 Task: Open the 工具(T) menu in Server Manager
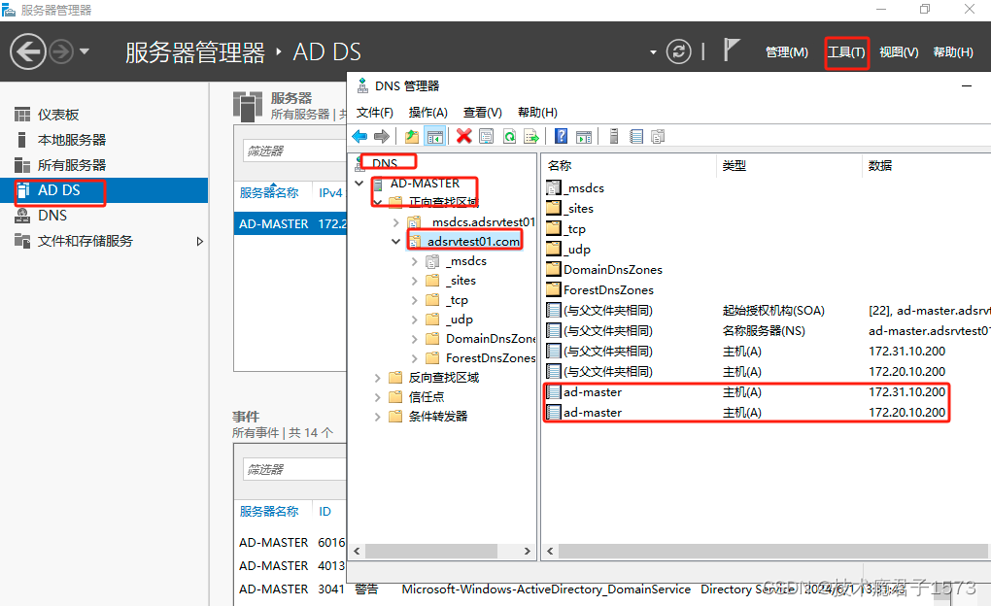click(846, 51)
